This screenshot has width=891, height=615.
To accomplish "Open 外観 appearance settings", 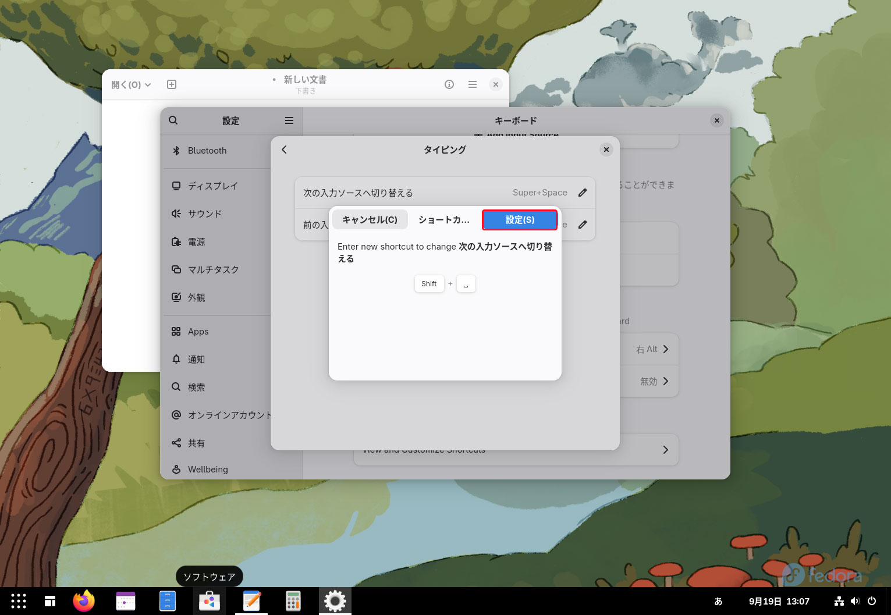I will (x=216, y=297).
